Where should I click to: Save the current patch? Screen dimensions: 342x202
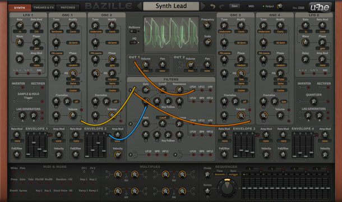coord(235,6)
